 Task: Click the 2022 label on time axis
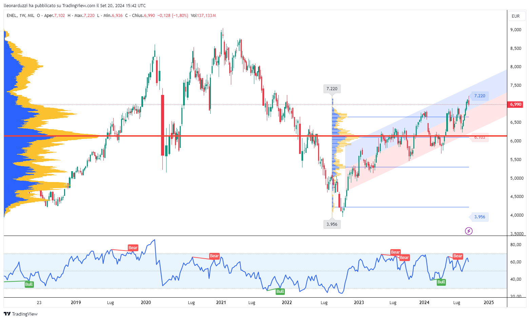coord(287,302)
